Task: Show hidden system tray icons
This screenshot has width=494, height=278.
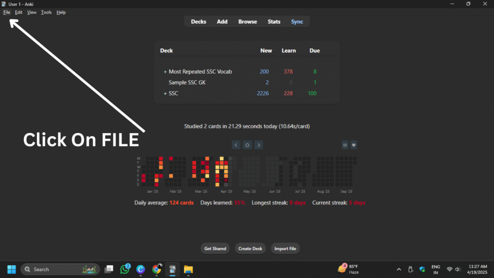Action: click(399, 269)
